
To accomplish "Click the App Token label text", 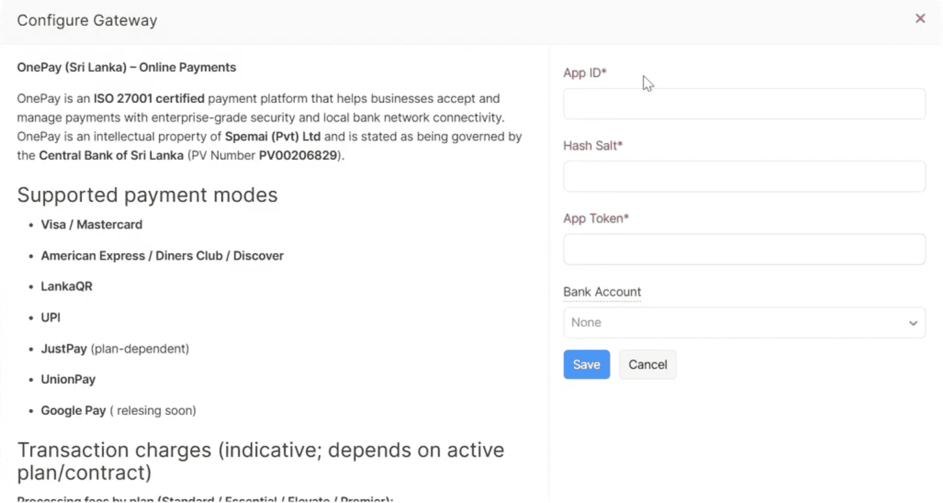I will (x=595, y=218).
